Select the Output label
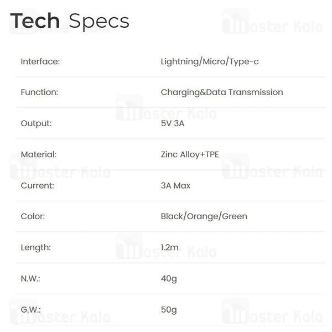Image resolution: width=332 pixels, height=332 pixels. click(x=36, y=123)
